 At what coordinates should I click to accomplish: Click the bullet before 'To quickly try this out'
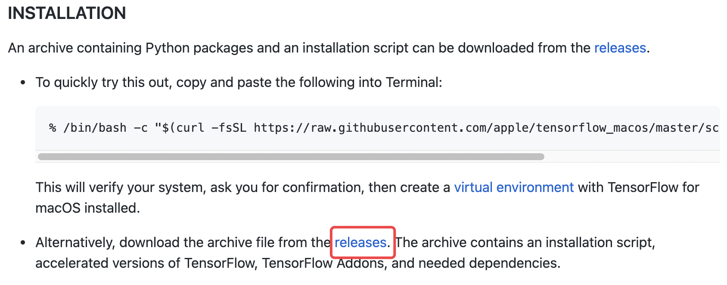pyautogui.click(x=23, y=82)
